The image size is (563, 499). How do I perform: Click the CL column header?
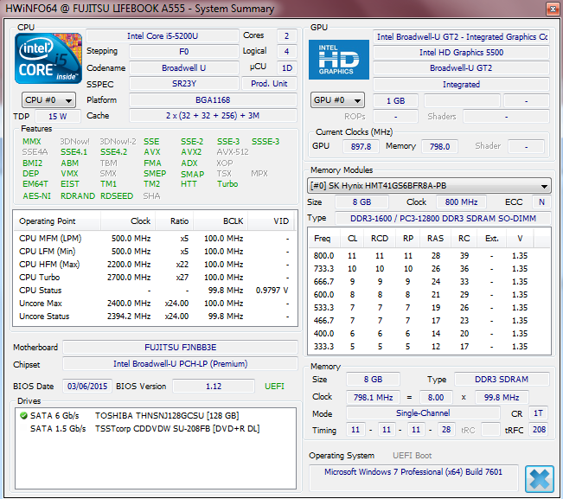(352, 239)
